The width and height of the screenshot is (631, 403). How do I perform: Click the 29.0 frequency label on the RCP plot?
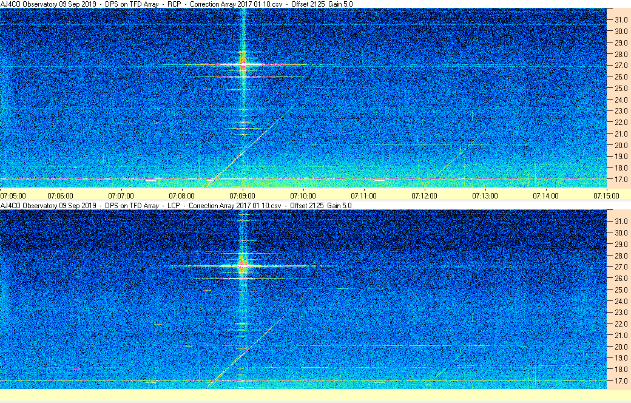(621, 42)
